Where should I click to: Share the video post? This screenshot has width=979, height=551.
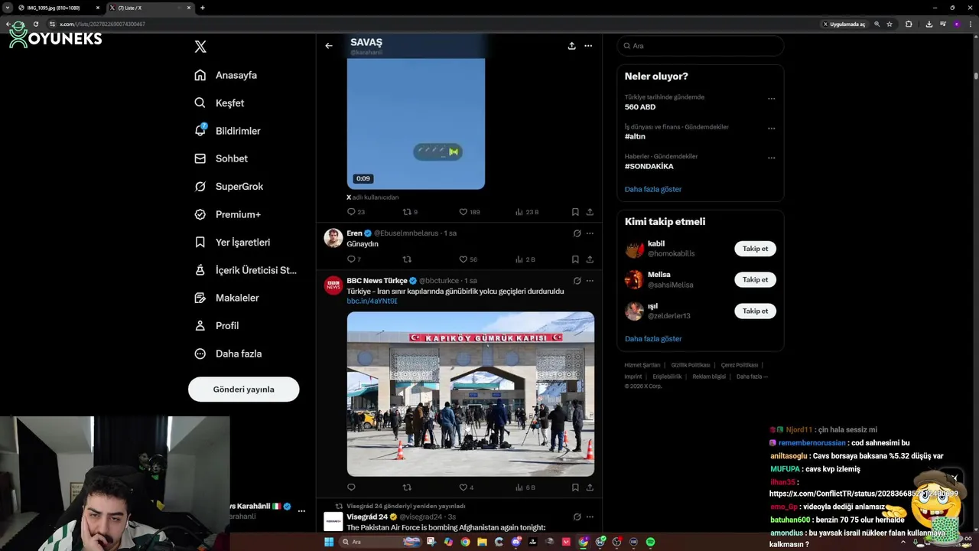(x=590, y=212)
